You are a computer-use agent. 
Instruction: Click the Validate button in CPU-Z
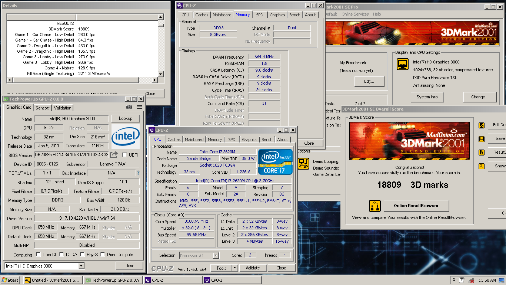(253, 268)
